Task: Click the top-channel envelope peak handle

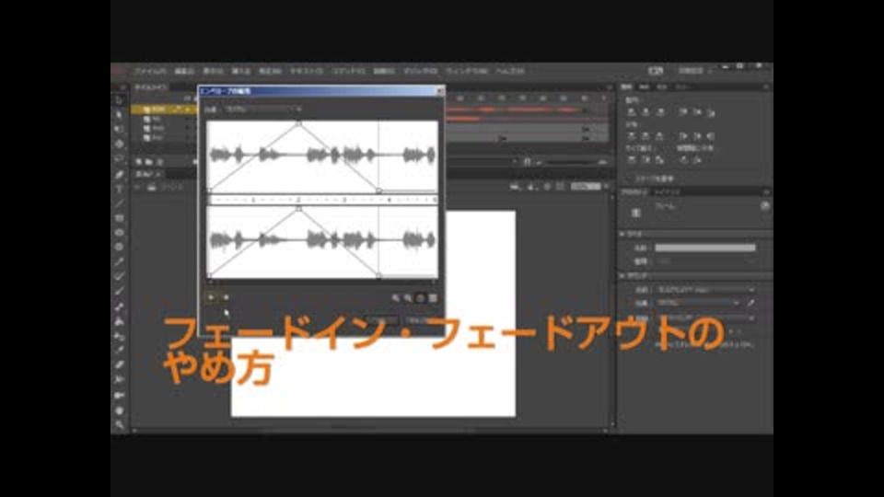Action: point(298,122)
